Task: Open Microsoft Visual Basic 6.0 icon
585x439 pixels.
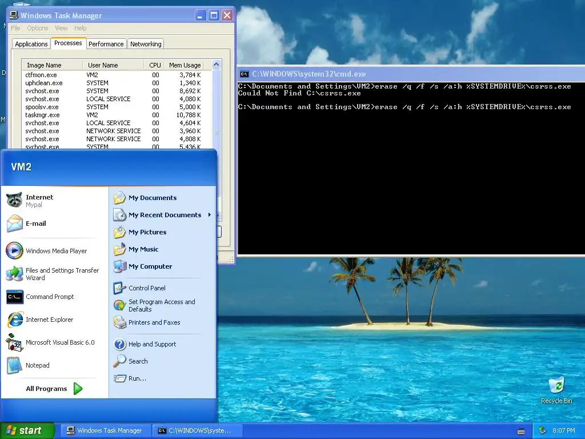Action: coord(14,342)
